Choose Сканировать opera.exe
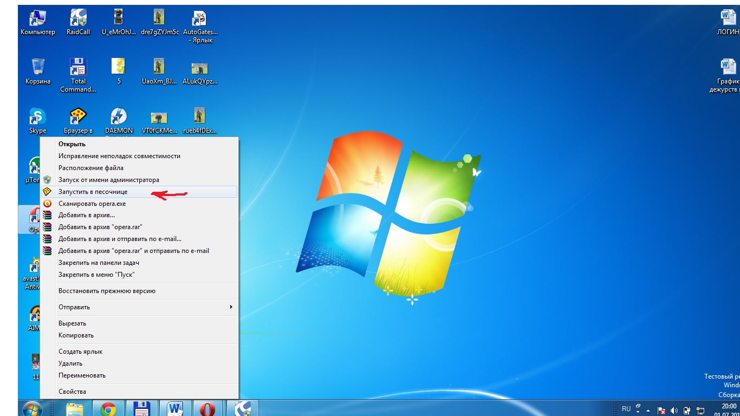740x416 pixels. 139,204
